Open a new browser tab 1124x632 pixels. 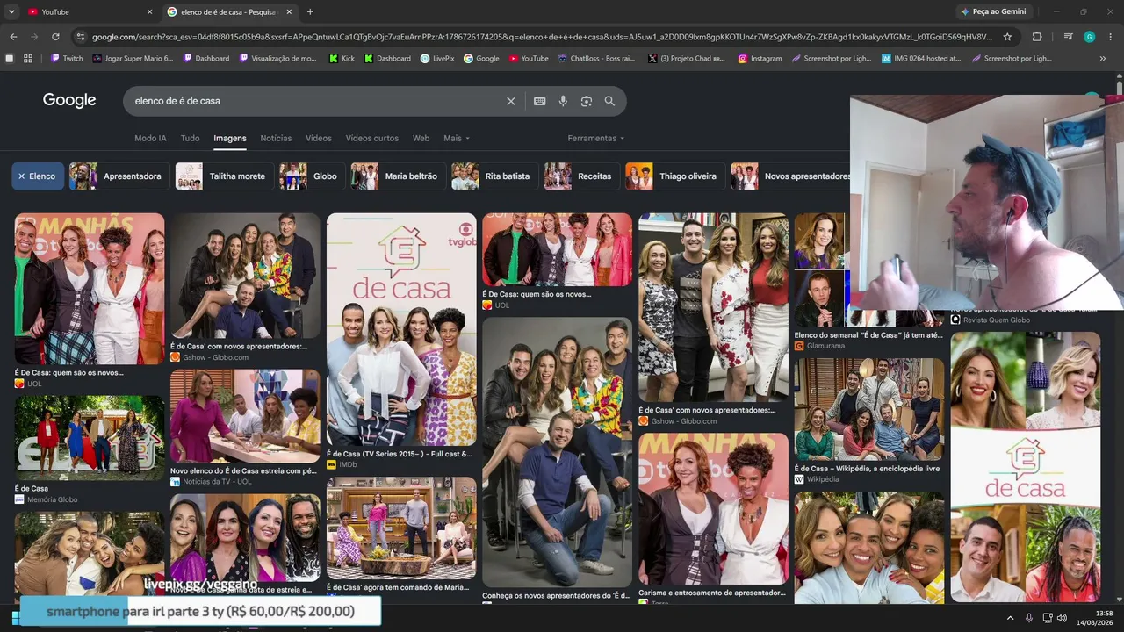click(x=310, y=11)
